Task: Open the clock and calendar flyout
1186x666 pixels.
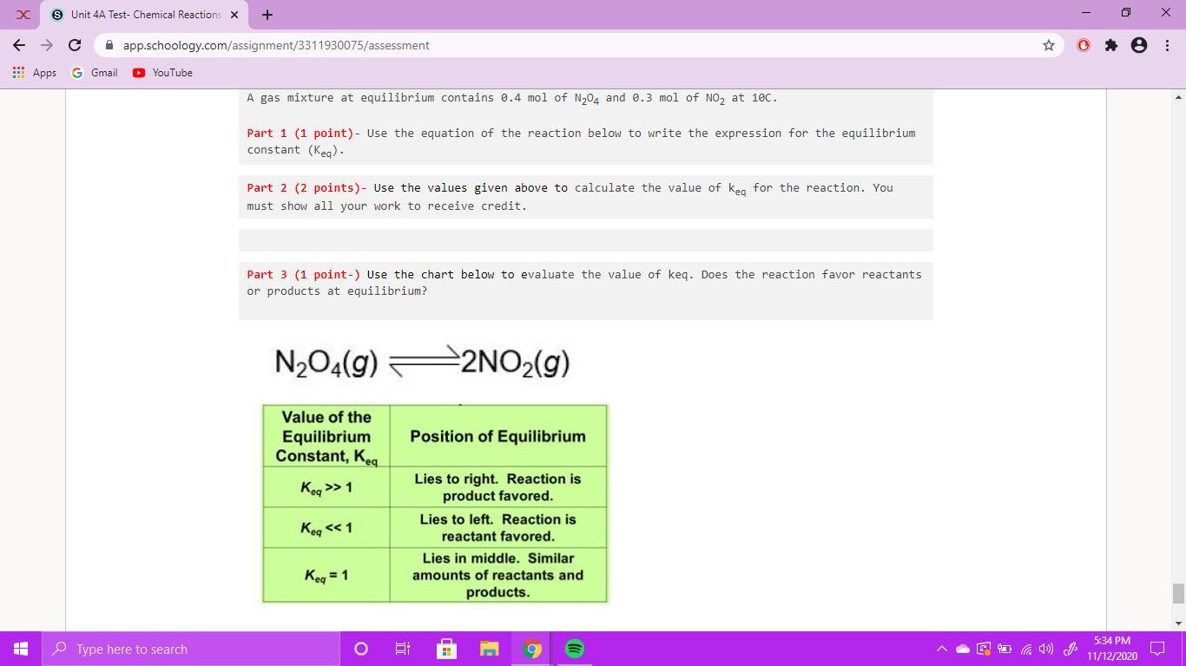Action: click(1112, 649)
